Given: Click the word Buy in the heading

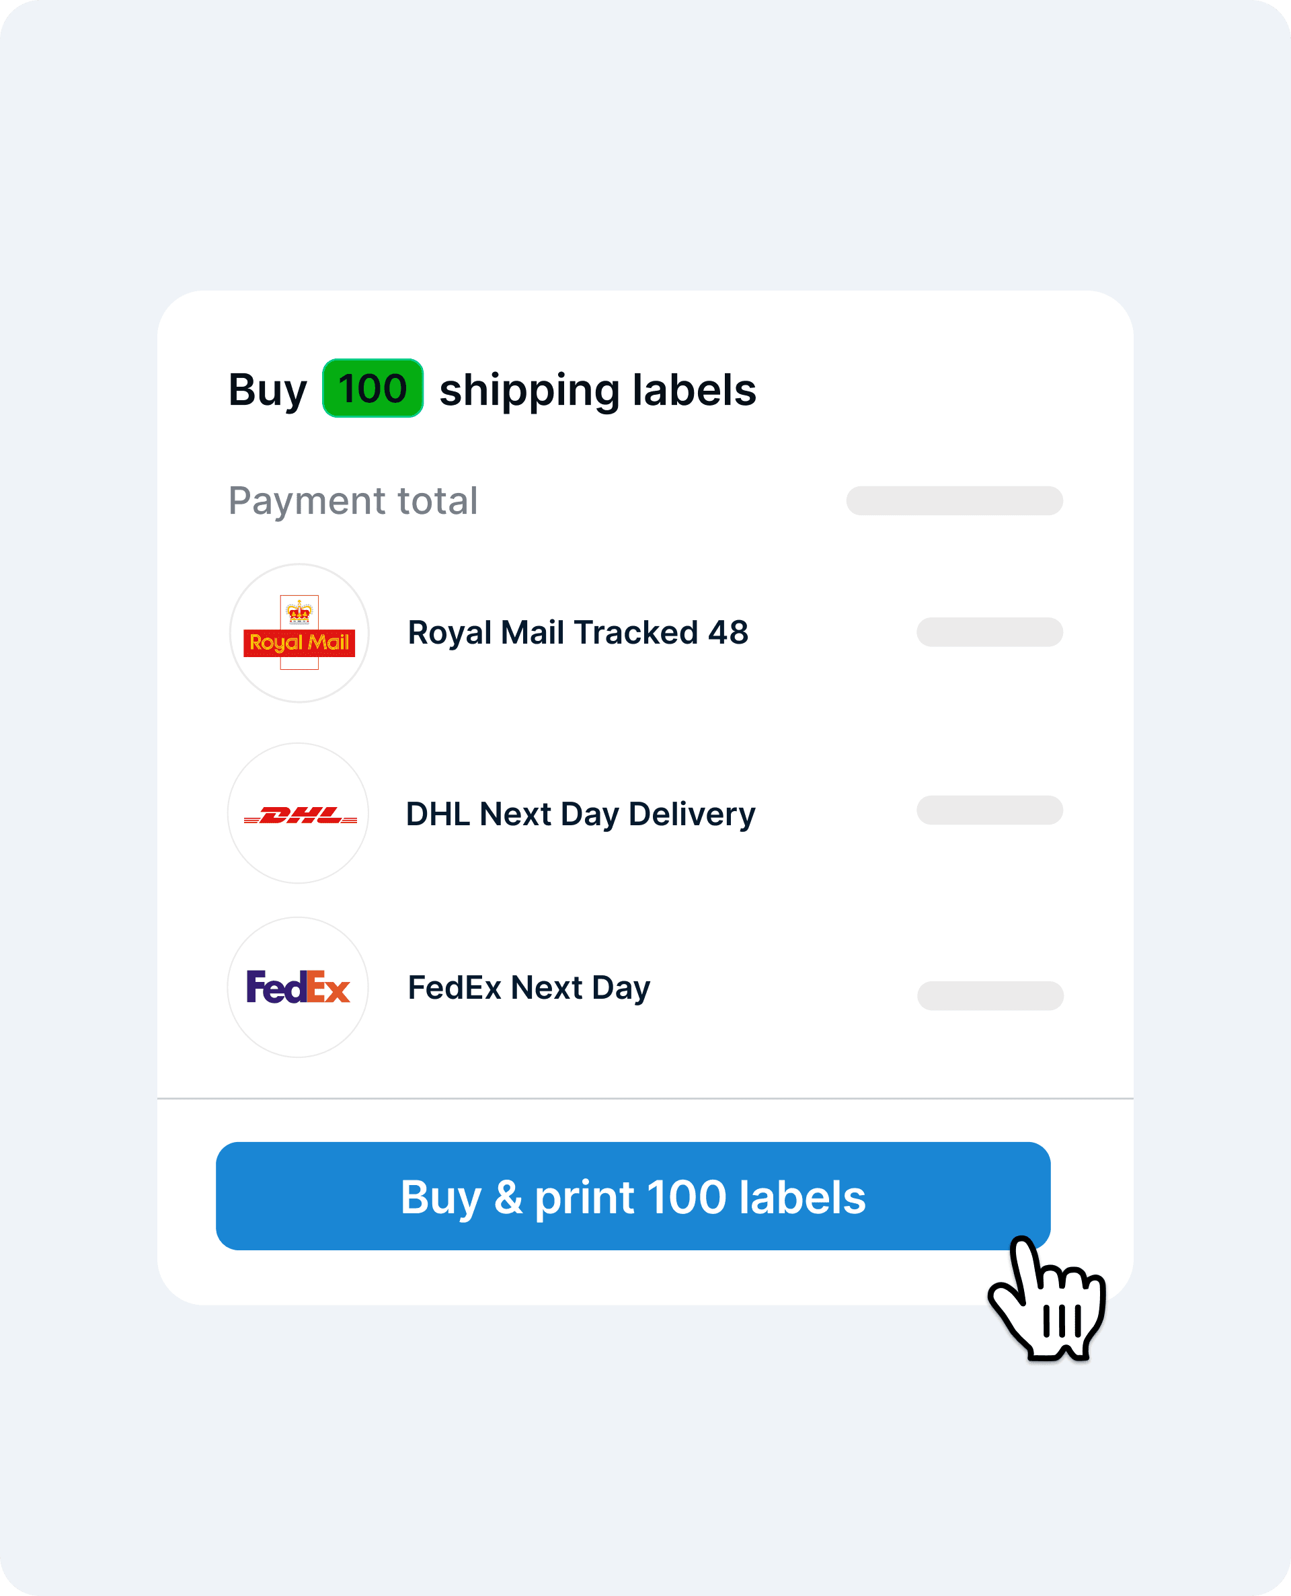Looking at the screenshot, I should tap(268, 391).
